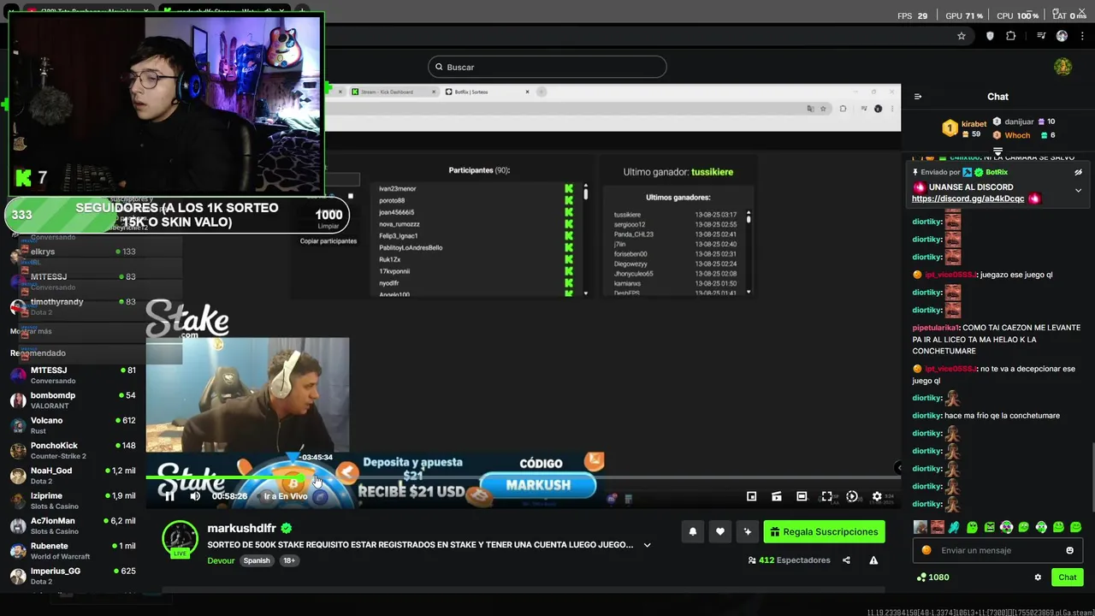Open markushdlfr channel avatar

(181, 539)
